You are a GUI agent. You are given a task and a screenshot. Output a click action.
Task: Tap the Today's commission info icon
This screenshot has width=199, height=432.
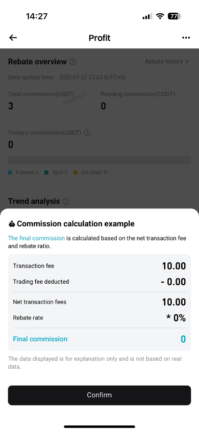click(x=87, y=133)
